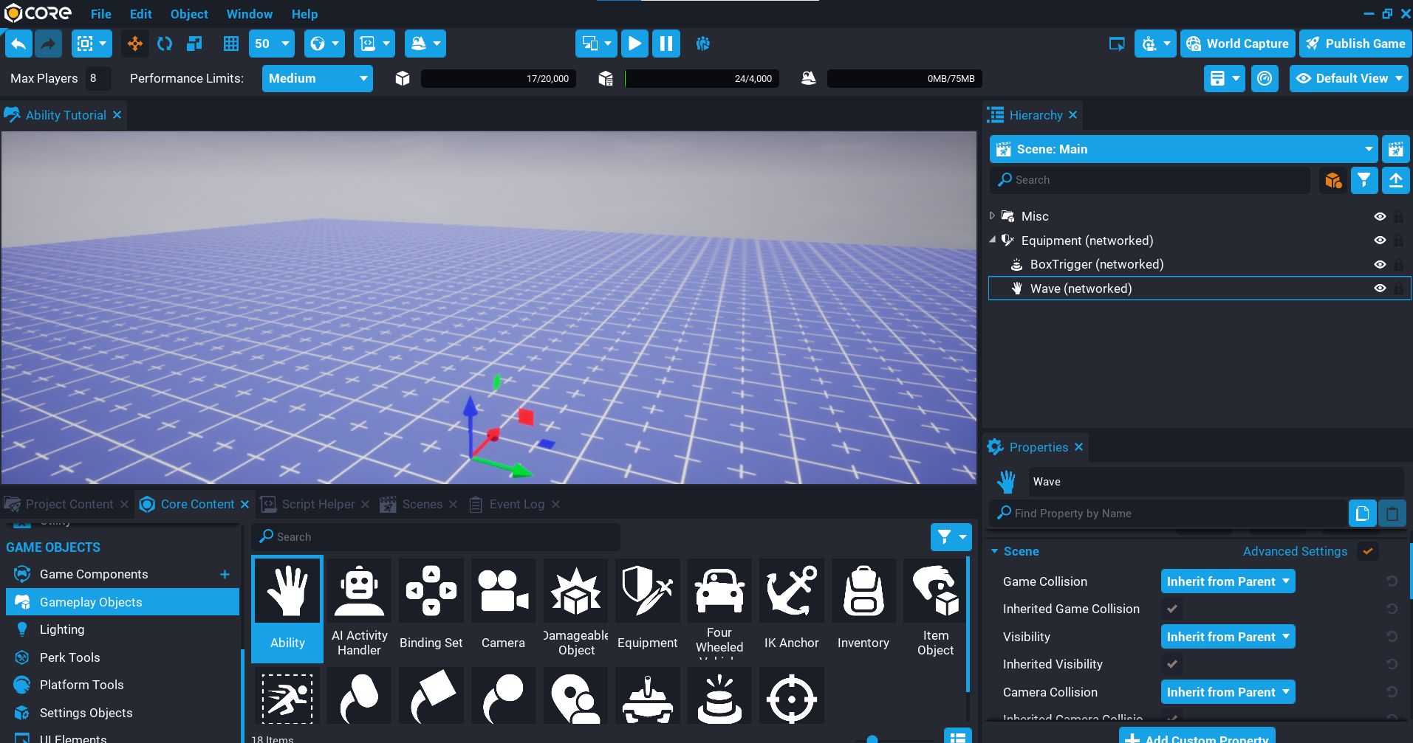Toggle the Inherited Game Collision checkbox

[1171, 609]
